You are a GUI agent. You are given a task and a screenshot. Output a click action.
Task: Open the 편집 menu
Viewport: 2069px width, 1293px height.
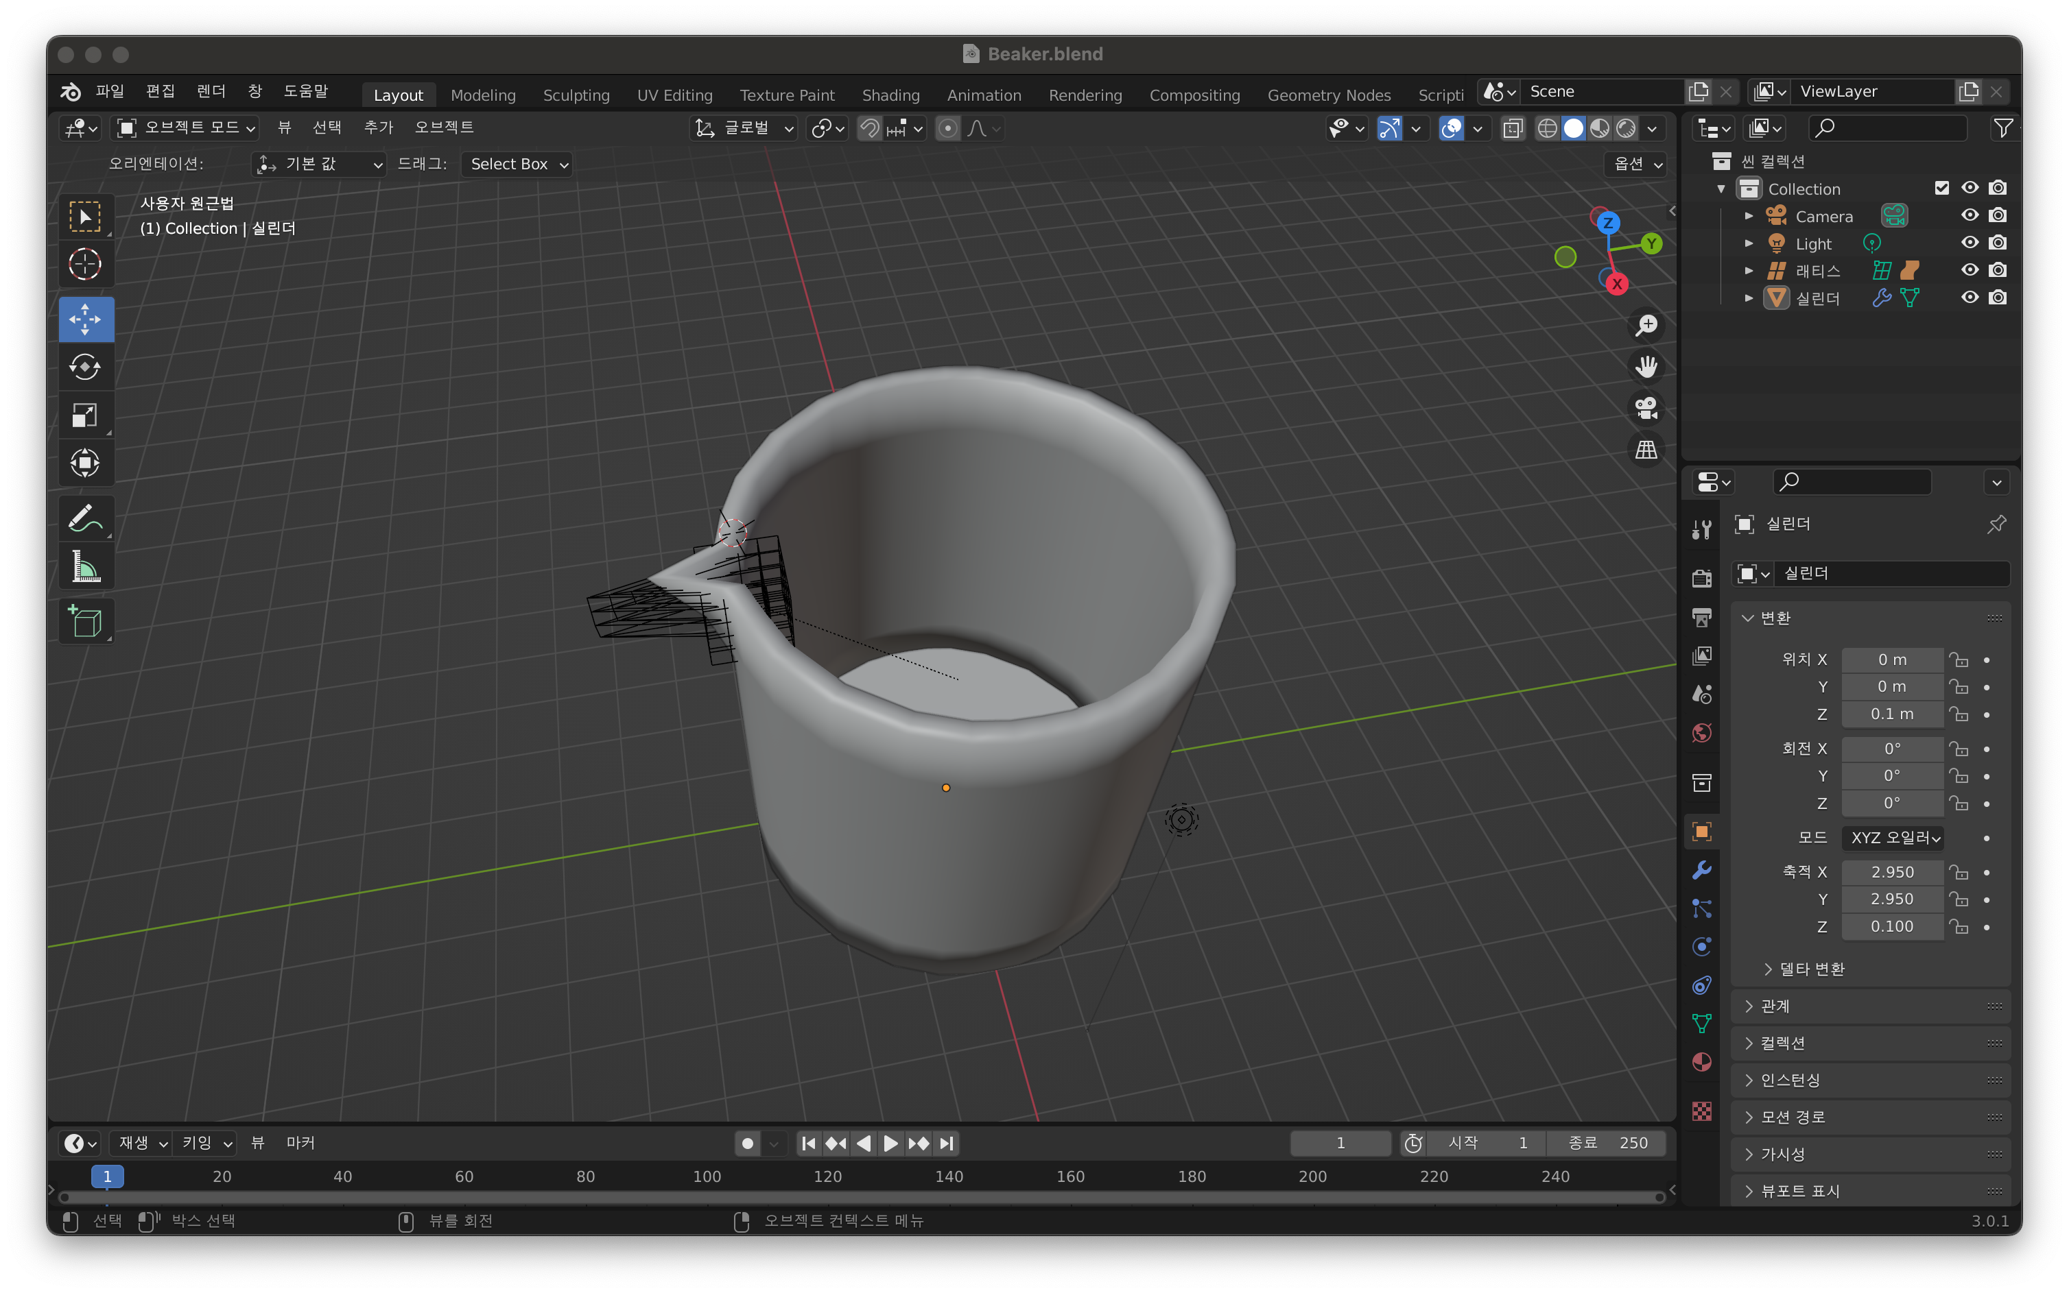[x=160, y=90]
